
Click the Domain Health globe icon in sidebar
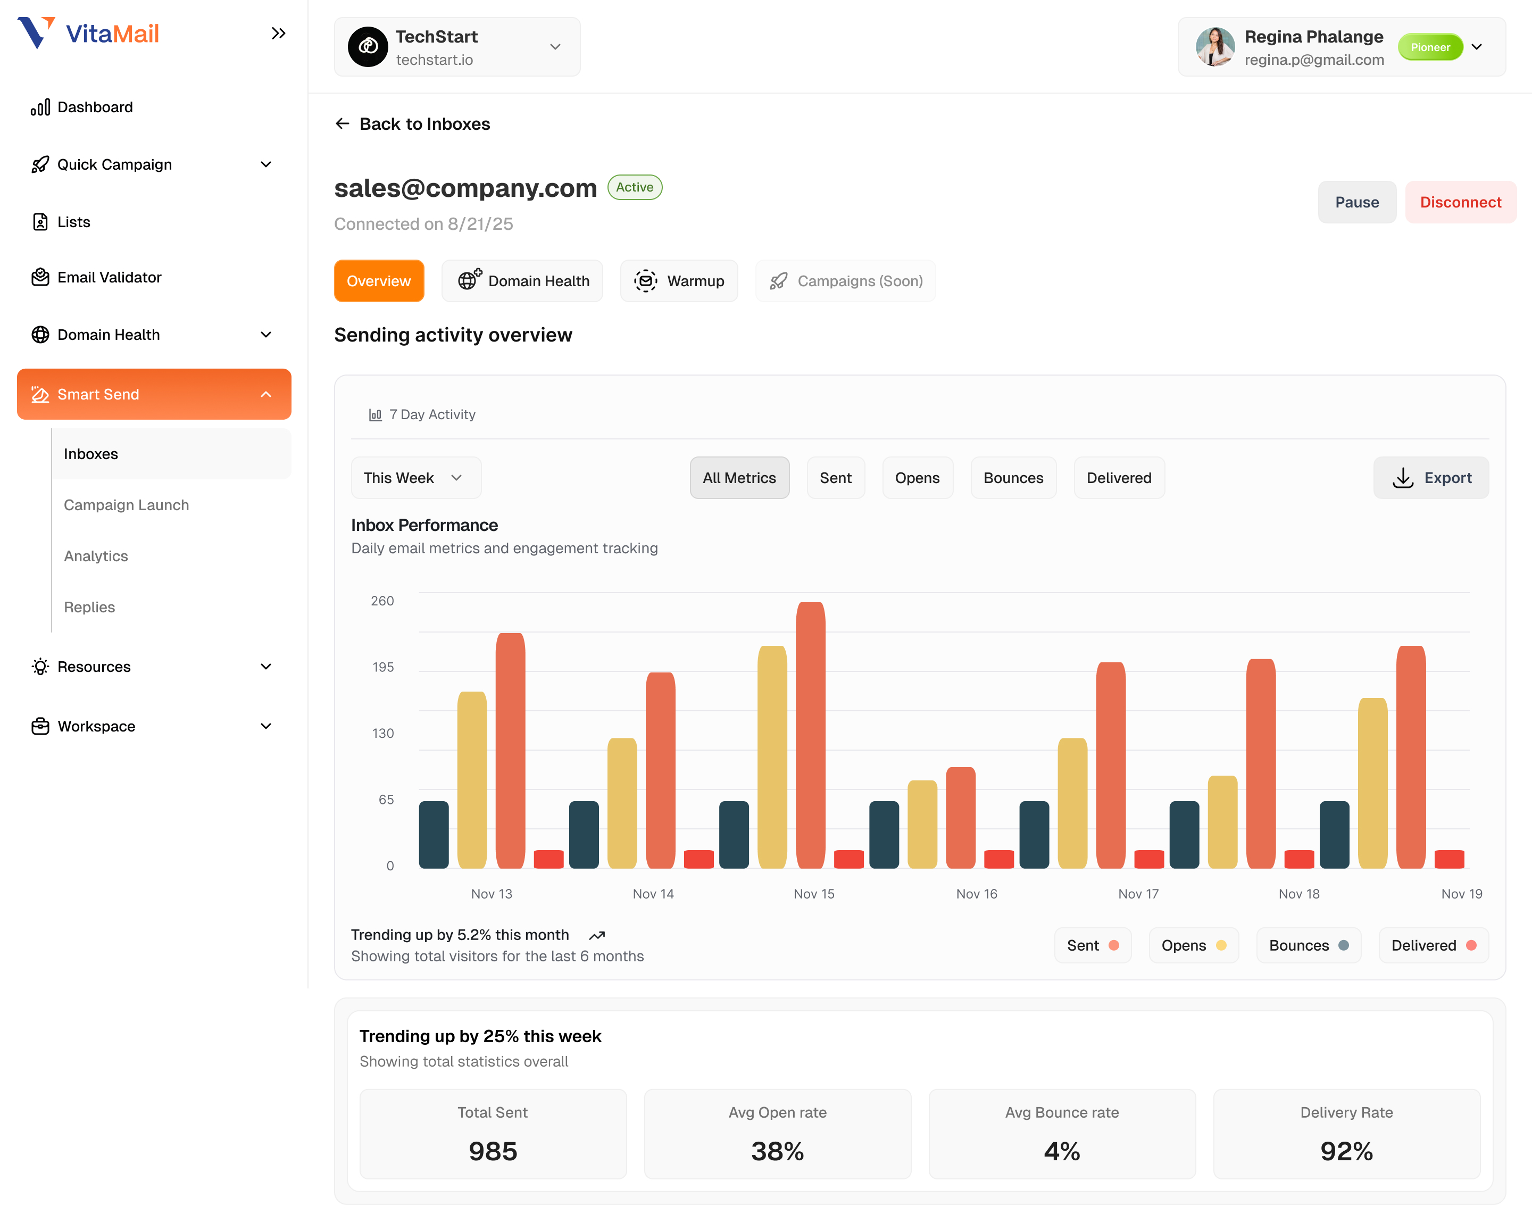pos(40,335)
